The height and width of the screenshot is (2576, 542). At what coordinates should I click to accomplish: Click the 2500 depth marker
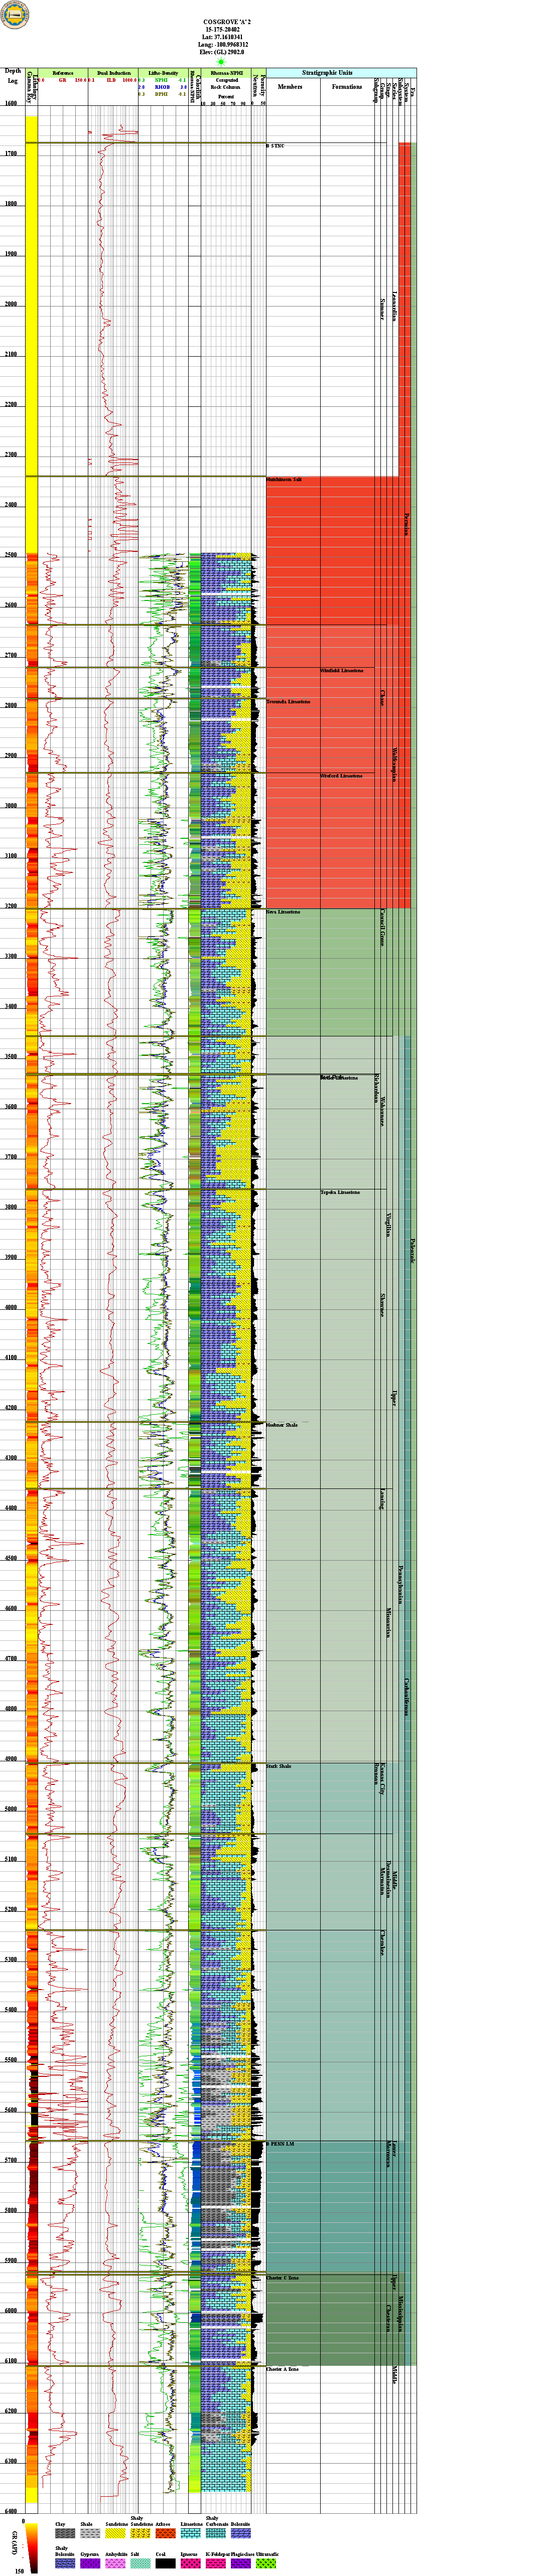coord(10,555)
